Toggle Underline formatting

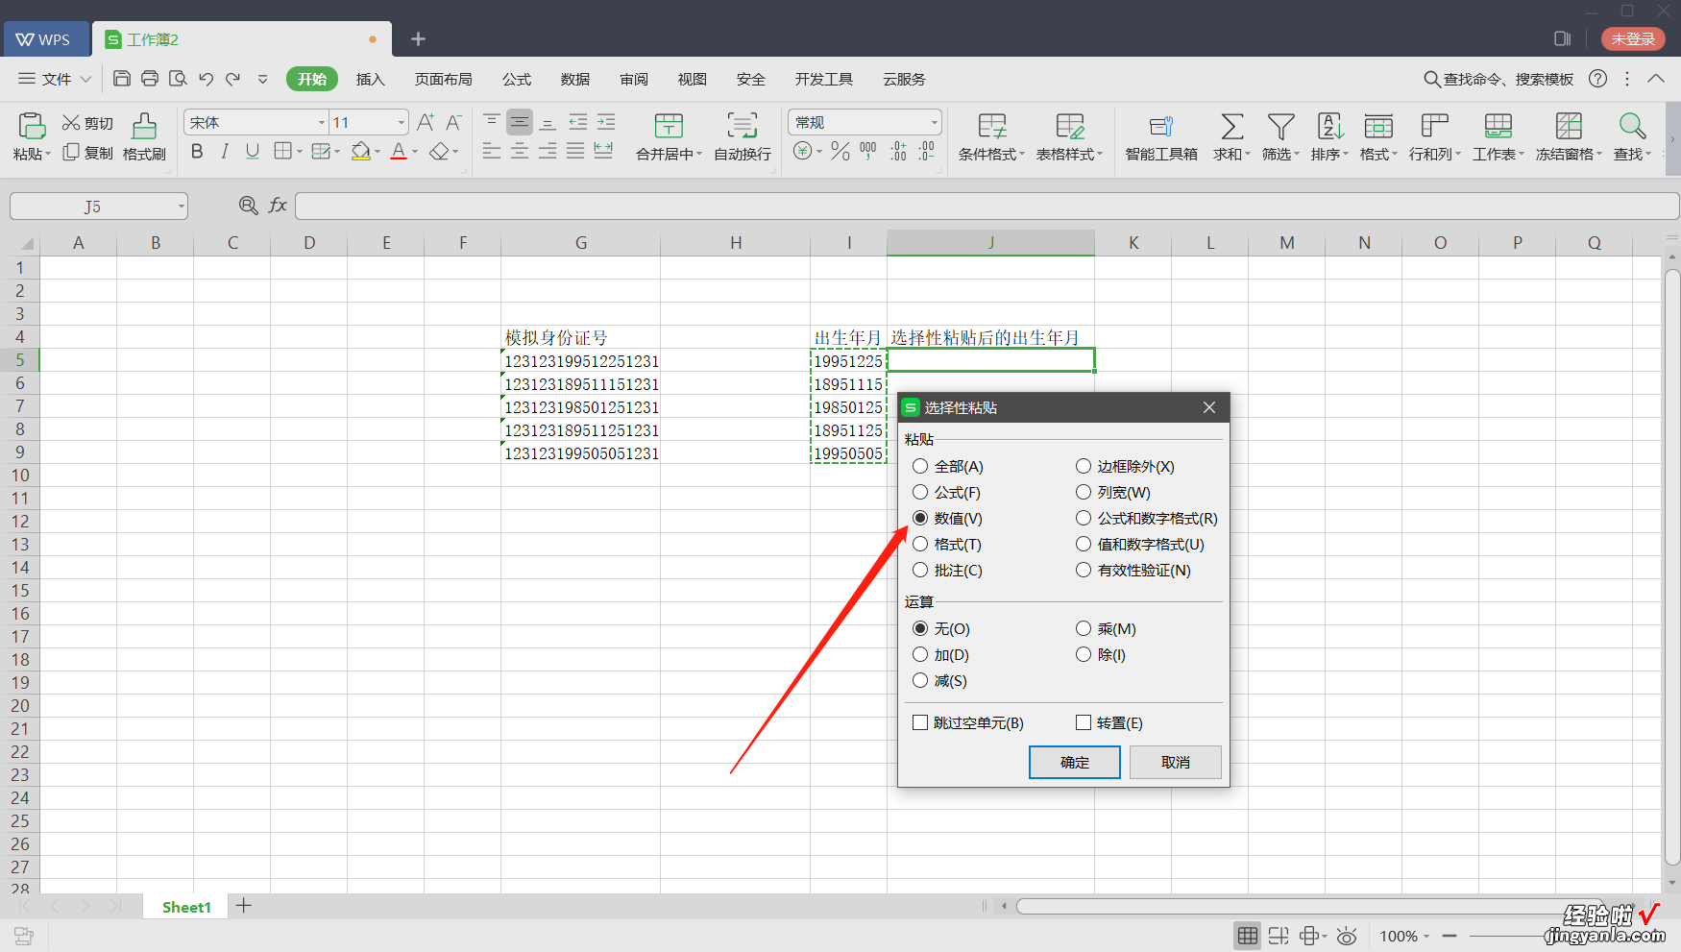tap(253, 151)
